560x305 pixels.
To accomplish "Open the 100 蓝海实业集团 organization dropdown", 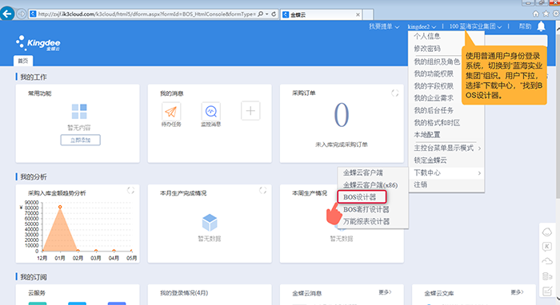I will pyautogui.click(x=475, y=26).
